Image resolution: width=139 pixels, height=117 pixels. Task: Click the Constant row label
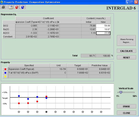tap(9, 37)
